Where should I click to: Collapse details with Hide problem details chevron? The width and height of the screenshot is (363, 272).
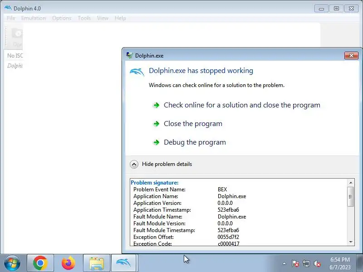(134, 164)
